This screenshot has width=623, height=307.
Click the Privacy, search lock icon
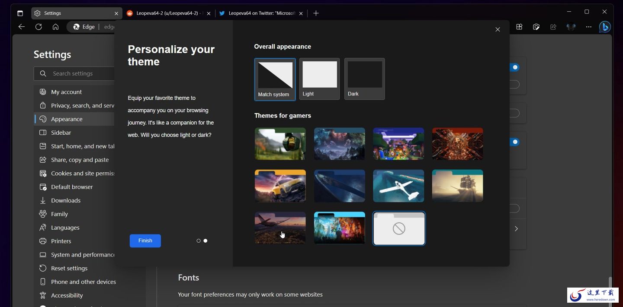pos(43,105)
